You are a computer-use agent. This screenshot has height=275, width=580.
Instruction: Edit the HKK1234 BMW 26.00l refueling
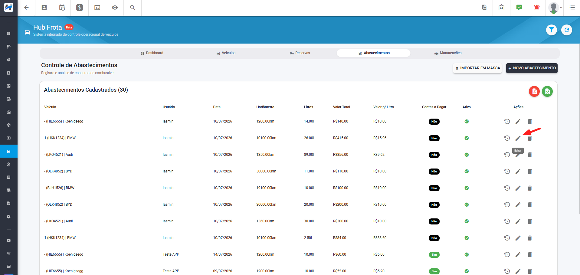tap(518, 138)
